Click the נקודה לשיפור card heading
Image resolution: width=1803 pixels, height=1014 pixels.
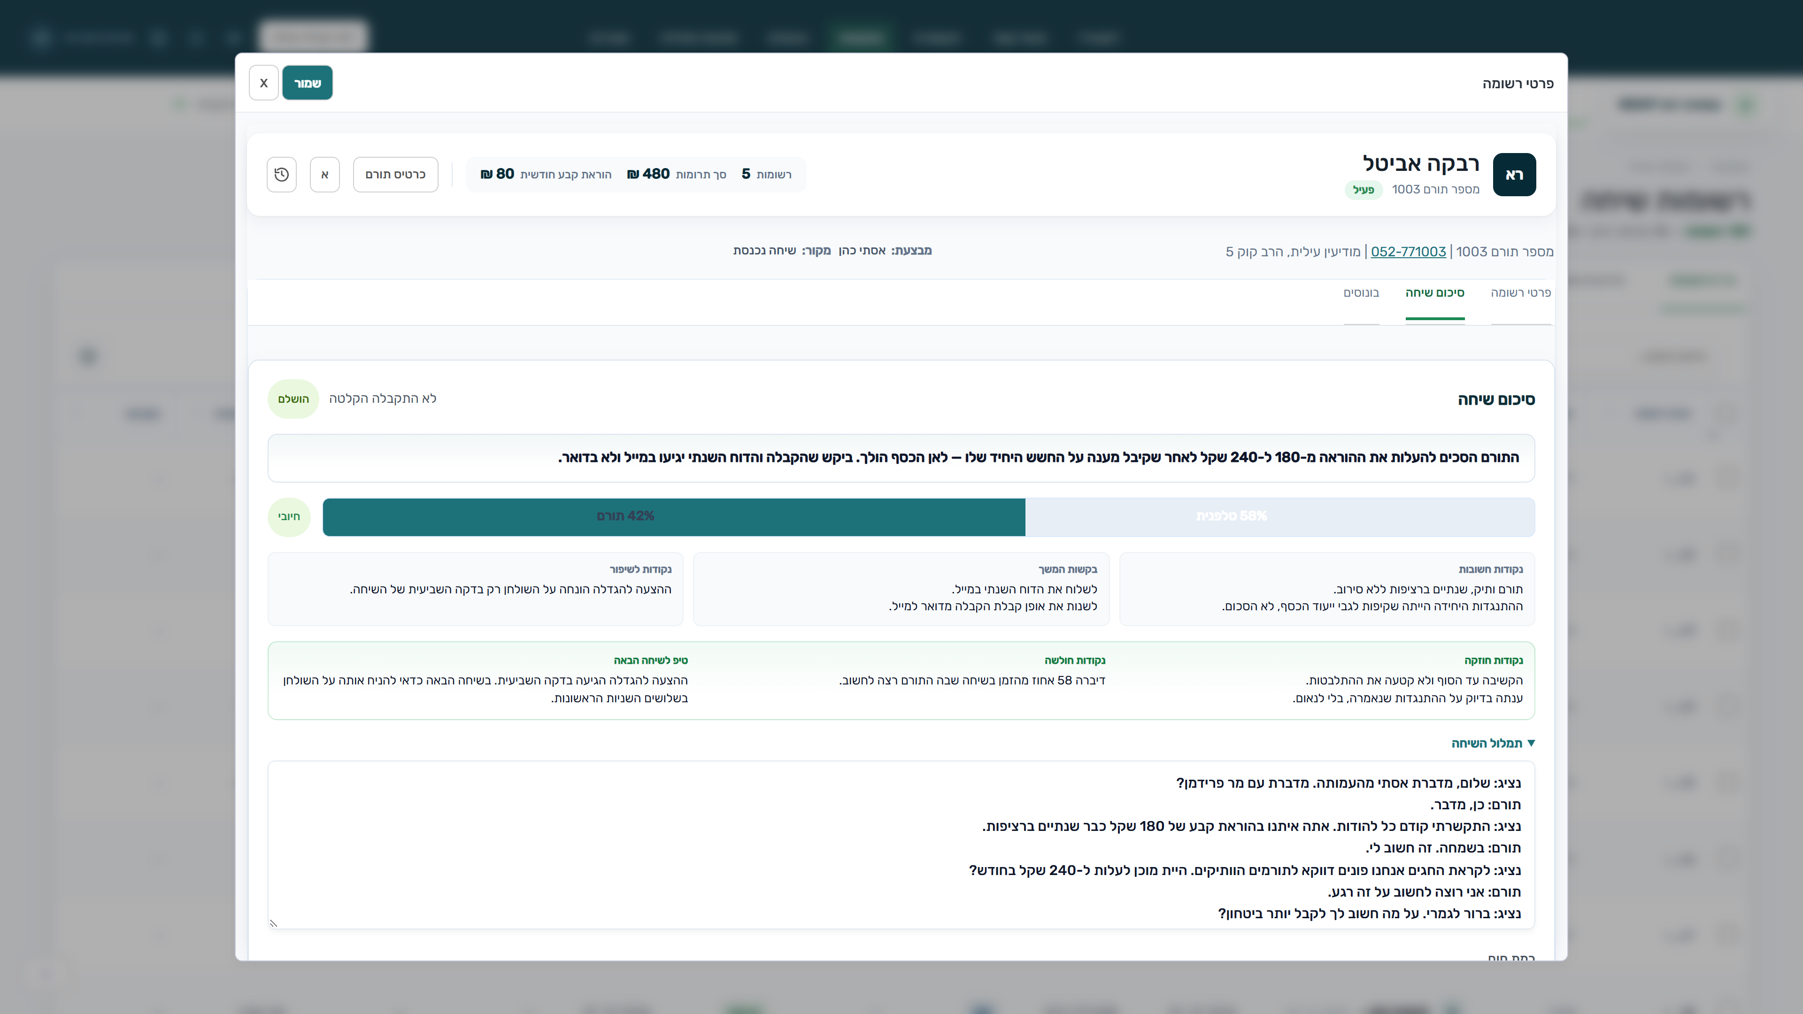click(x=640, y=569)
